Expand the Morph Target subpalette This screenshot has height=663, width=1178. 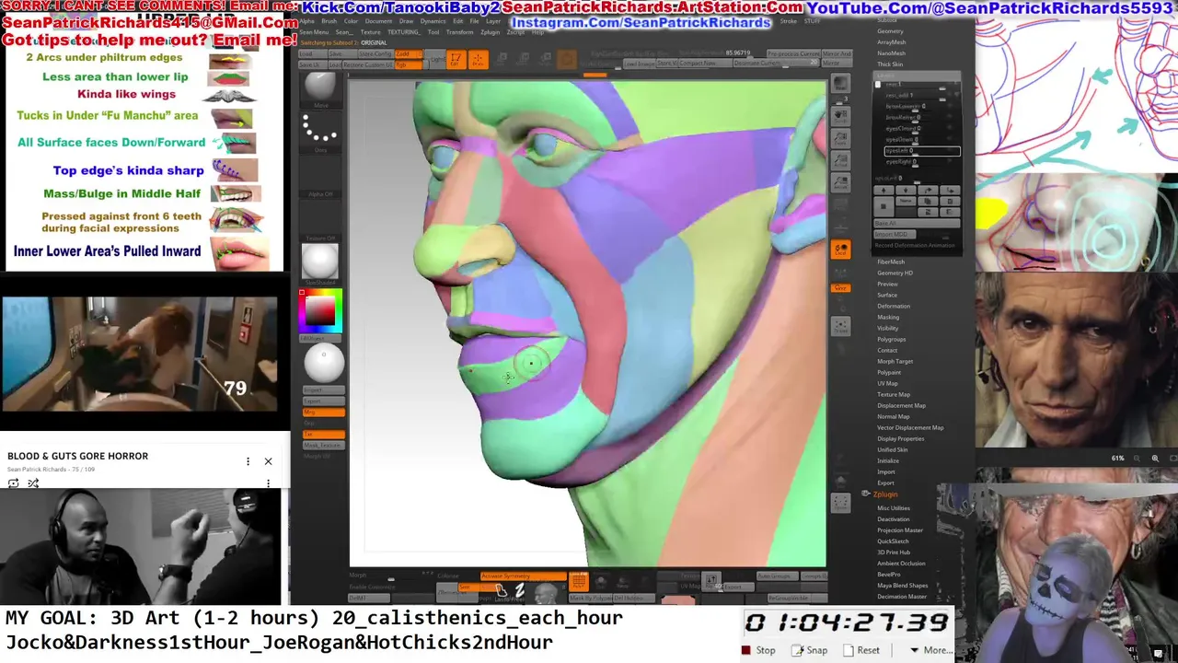pyautogui.click(x=895, y=361)
